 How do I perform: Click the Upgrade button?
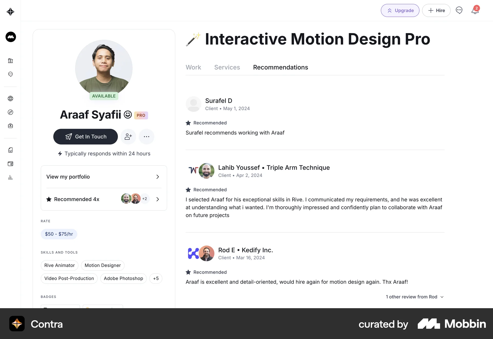[400, 11]
